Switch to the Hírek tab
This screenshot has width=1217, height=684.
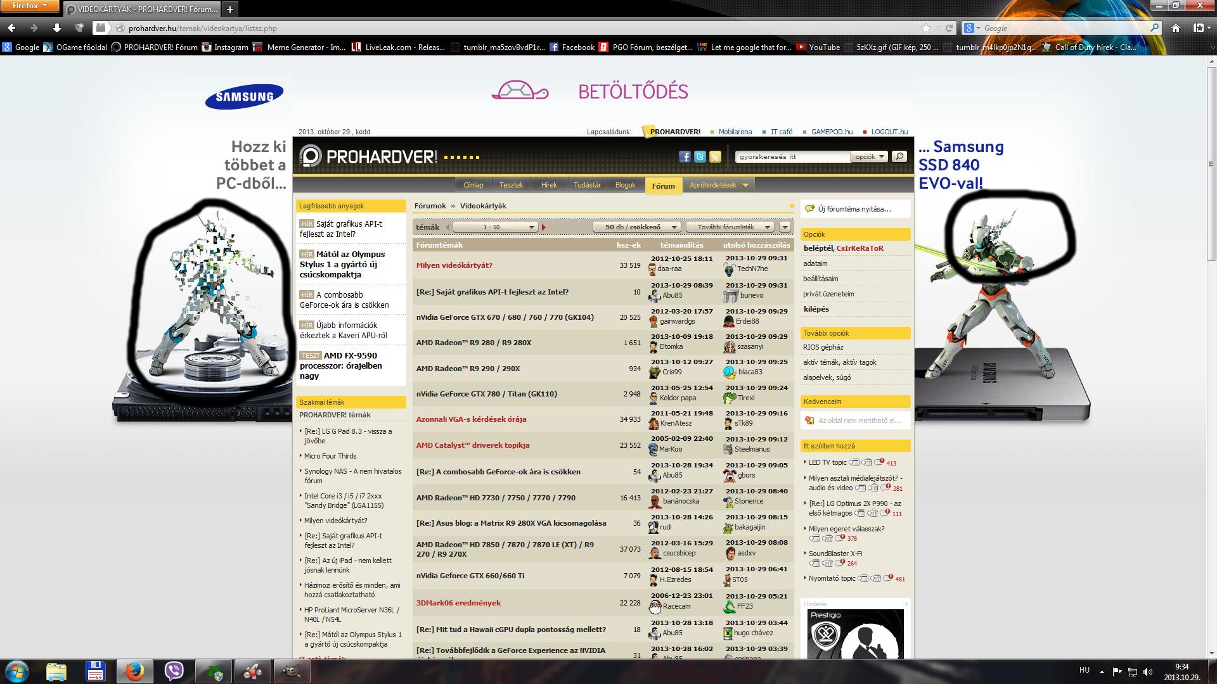click(549, 185)
